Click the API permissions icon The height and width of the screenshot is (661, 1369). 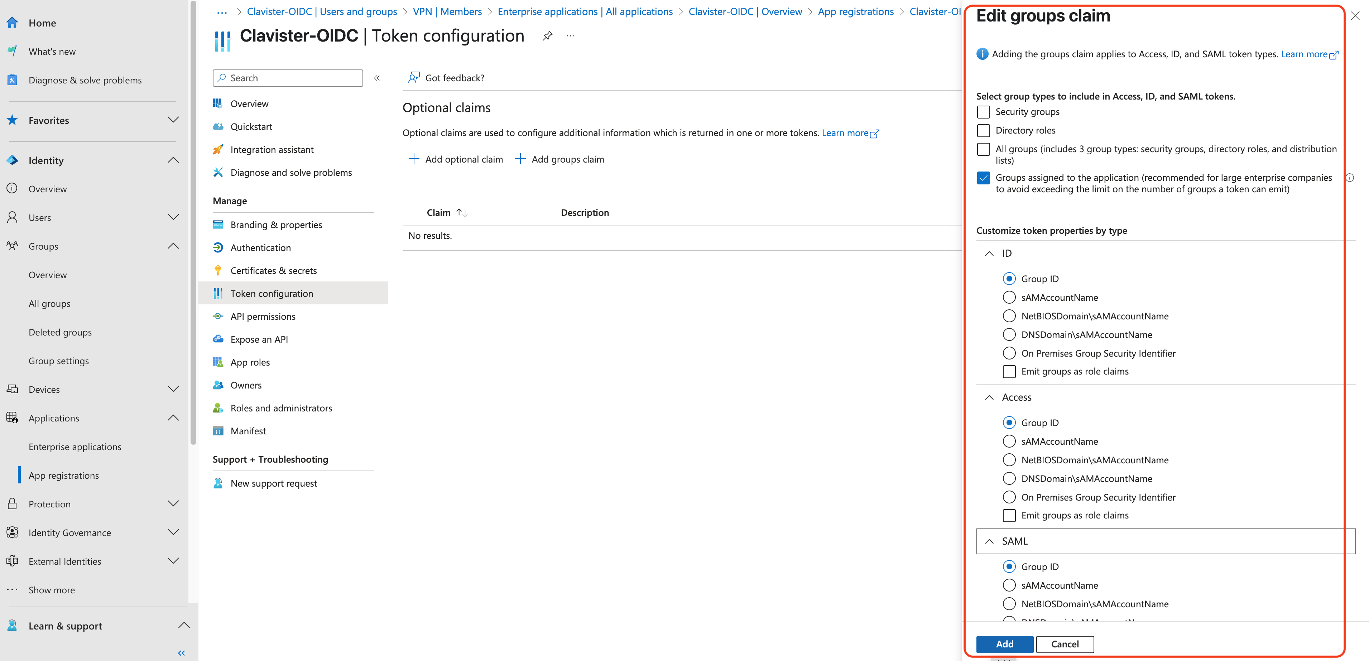click(218, 316)
